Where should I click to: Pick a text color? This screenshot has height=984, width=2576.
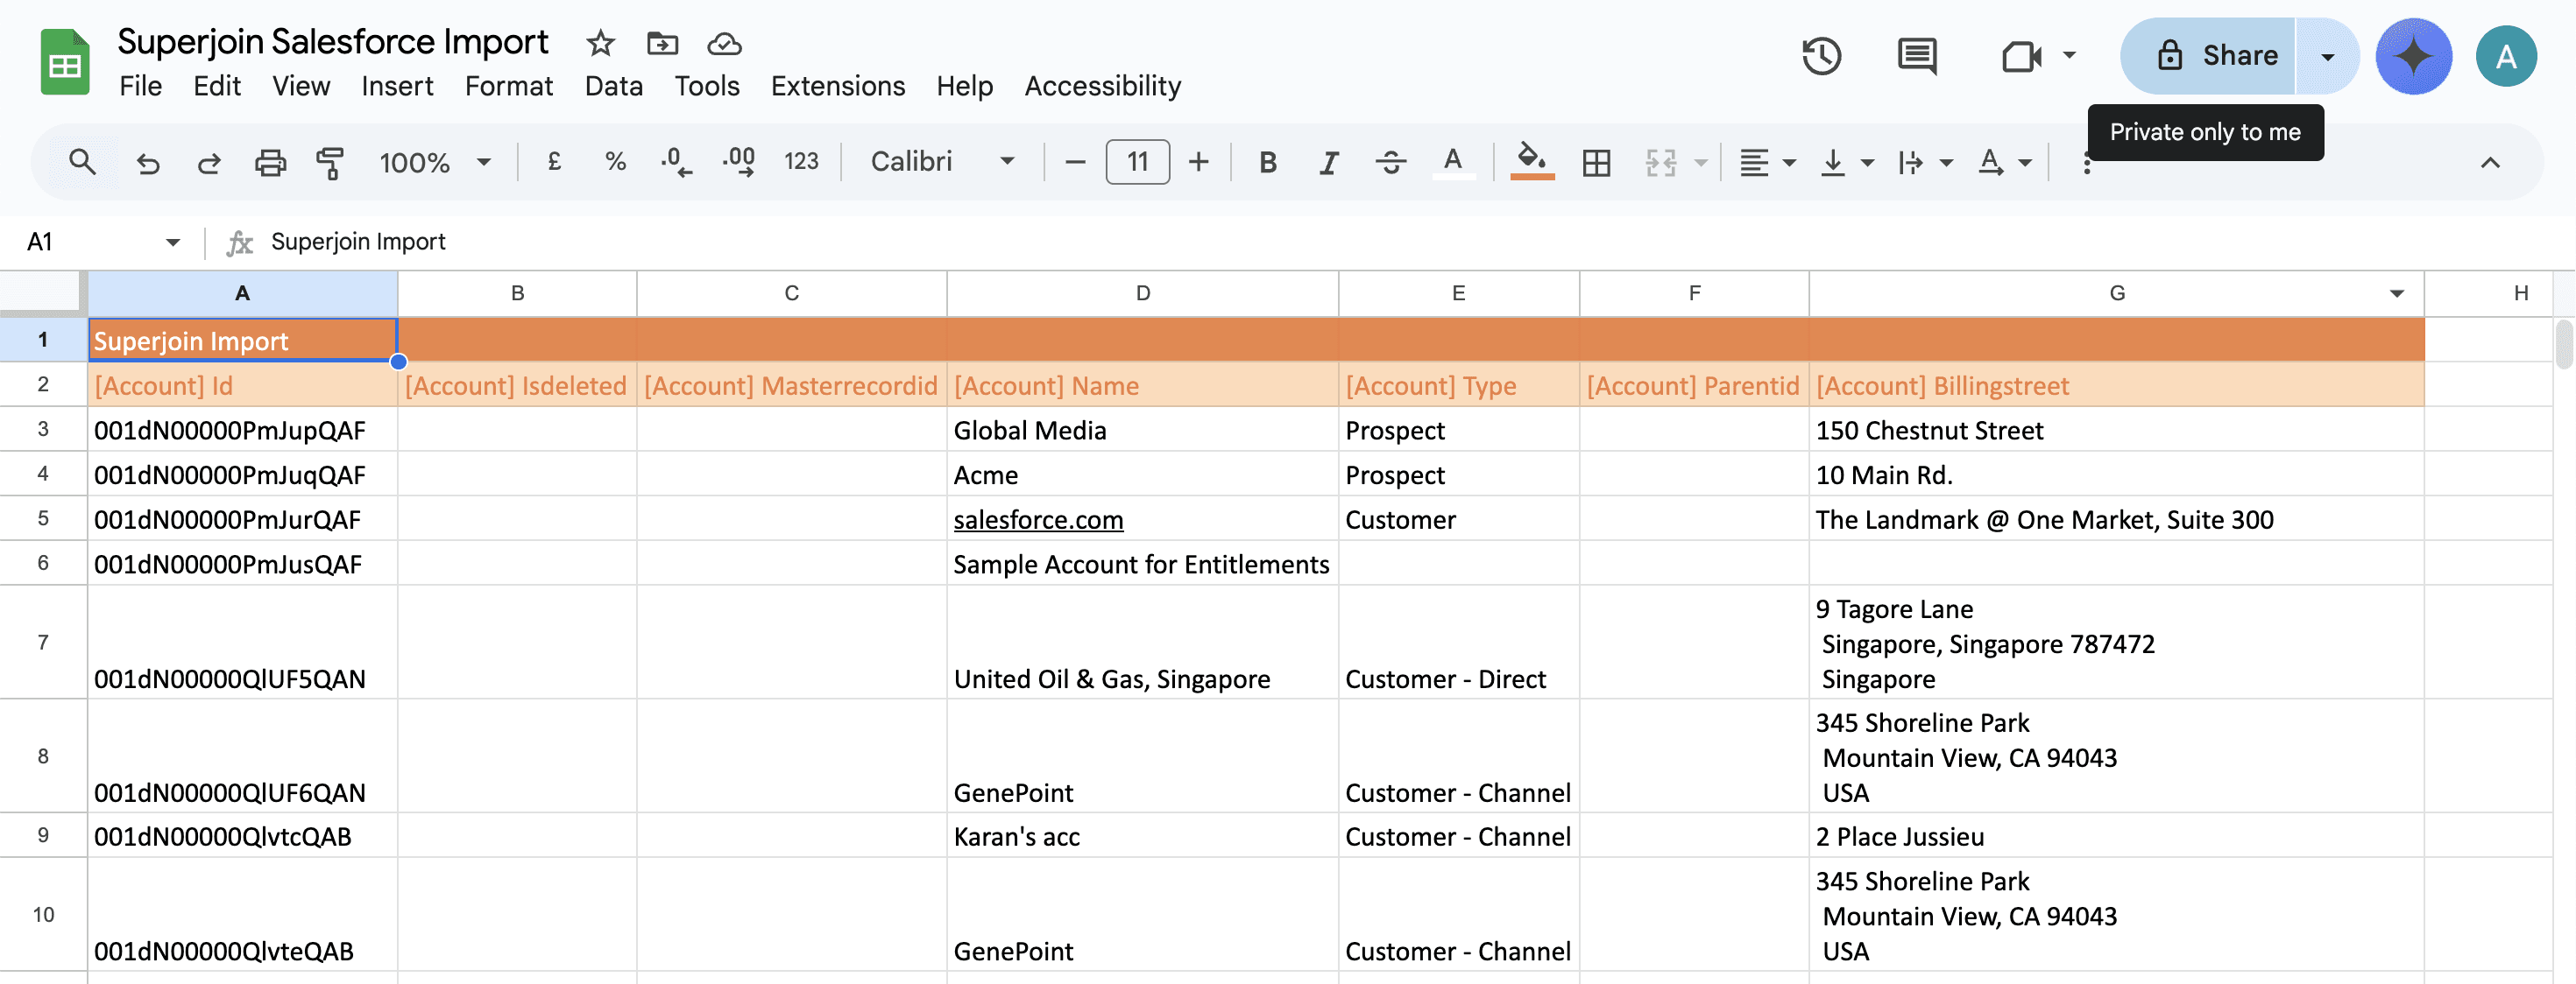[1452, 162]
